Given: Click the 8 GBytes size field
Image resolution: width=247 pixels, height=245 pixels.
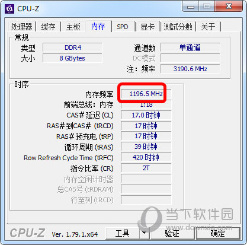Looking at the screenshot, I should point(72,58).
